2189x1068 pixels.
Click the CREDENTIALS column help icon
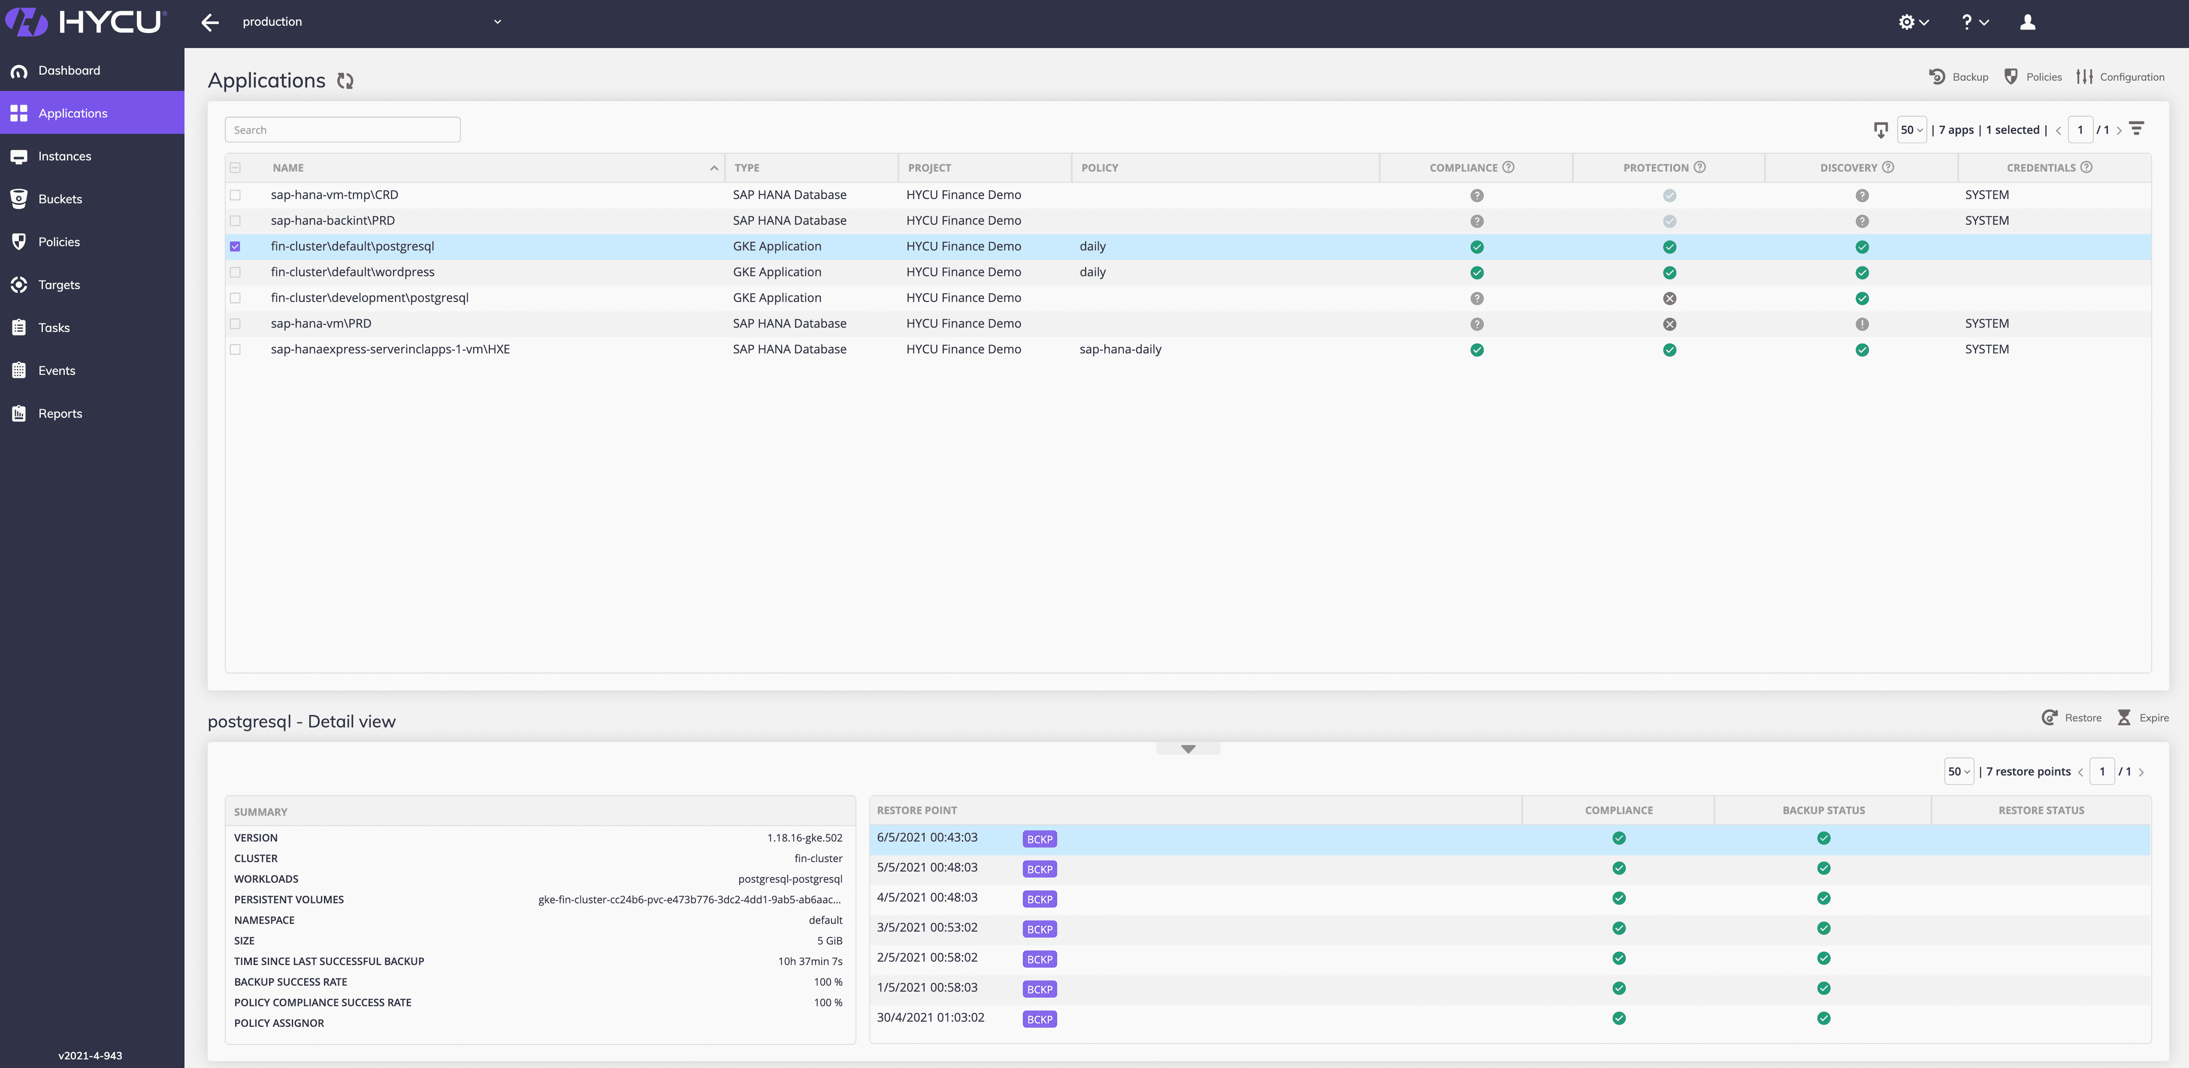(x=2086, y=167)
